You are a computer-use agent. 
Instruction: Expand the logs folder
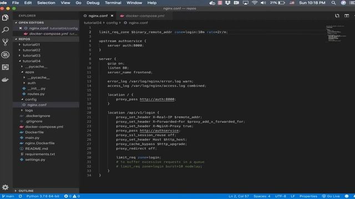(x=29, y=111)
